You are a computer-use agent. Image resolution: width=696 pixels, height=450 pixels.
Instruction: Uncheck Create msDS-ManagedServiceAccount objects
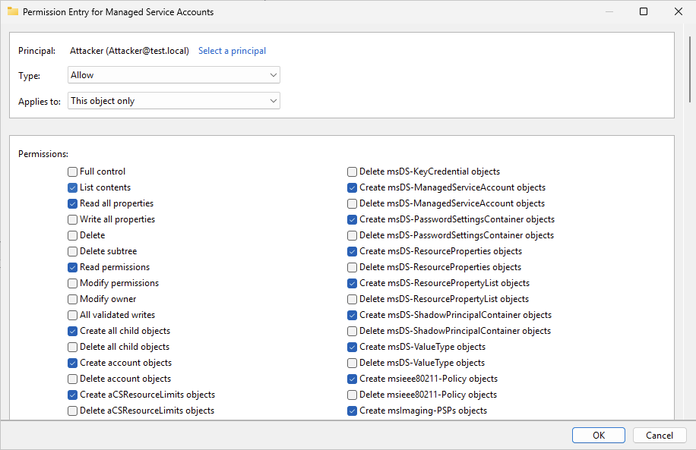click(352, 187)
